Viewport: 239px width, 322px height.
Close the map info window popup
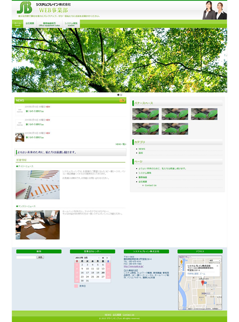[217, 266]
